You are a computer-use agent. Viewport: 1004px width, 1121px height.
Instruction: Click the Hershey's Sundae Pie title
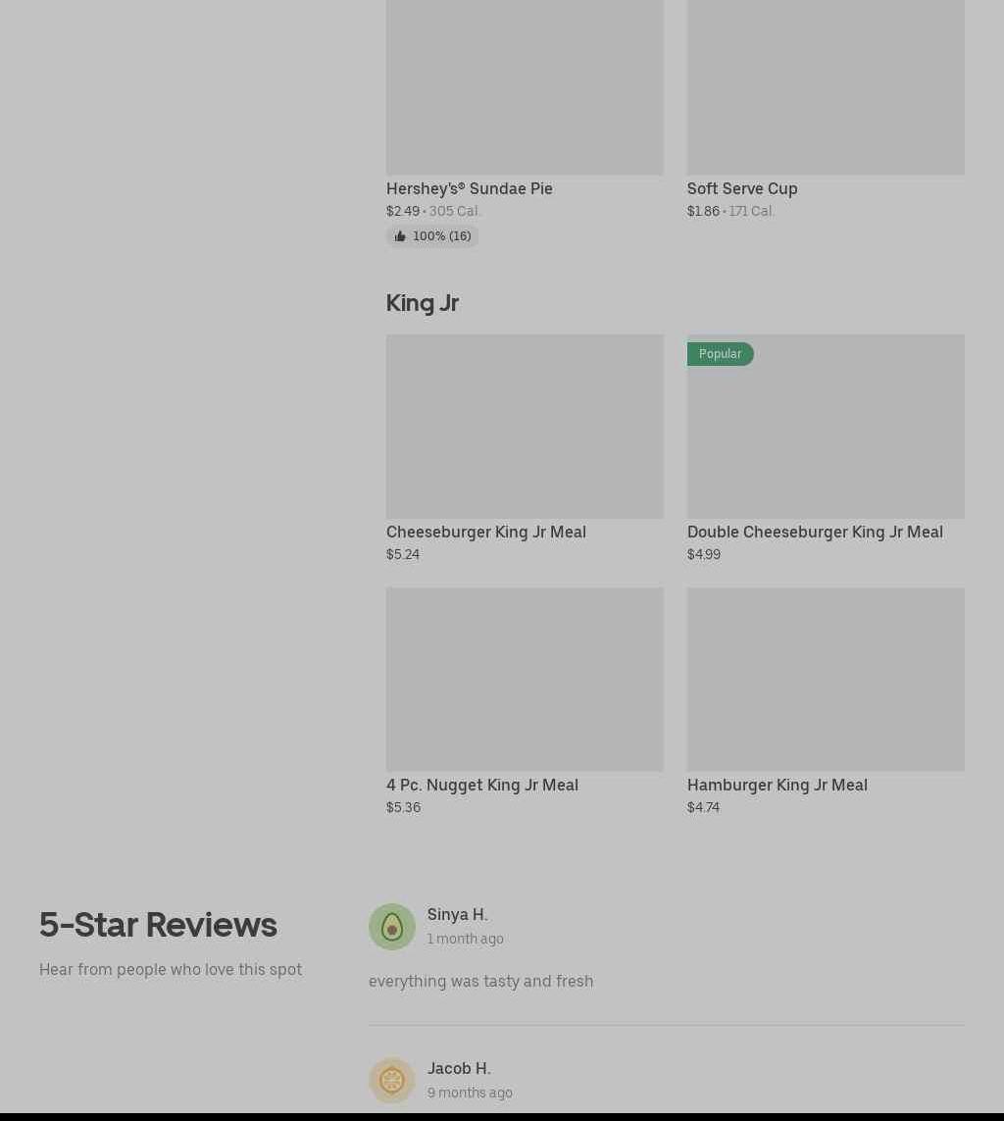tap(470, 188)
